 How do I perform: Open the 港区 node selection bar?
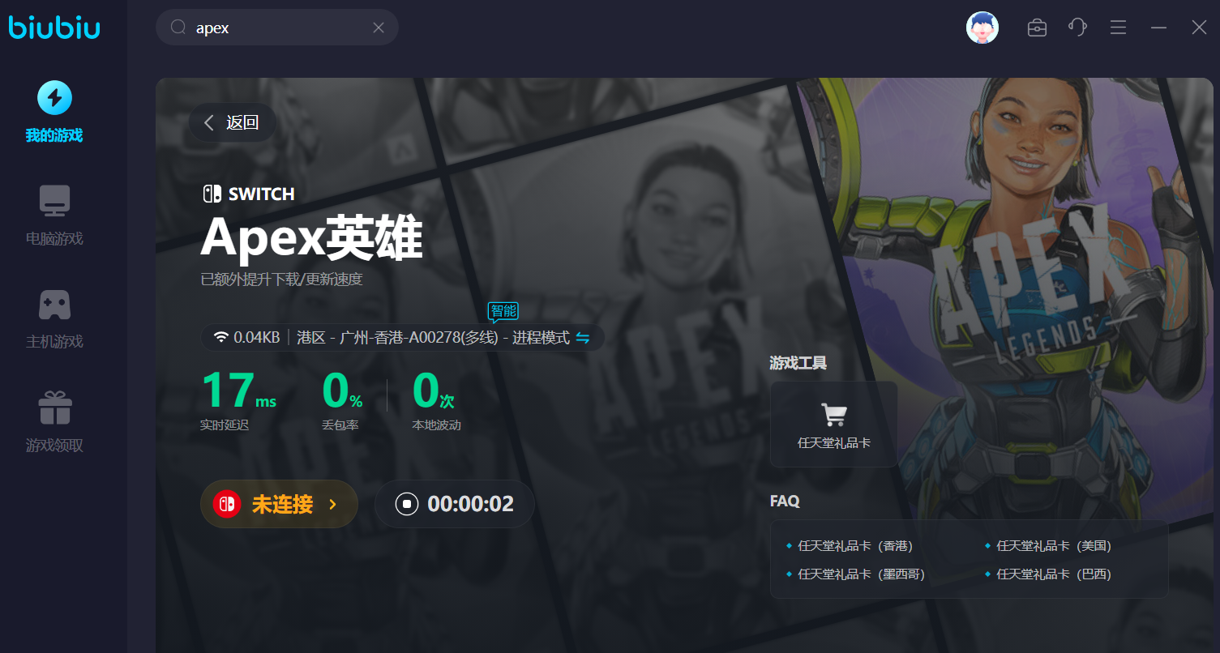click(x=403, y=338)
